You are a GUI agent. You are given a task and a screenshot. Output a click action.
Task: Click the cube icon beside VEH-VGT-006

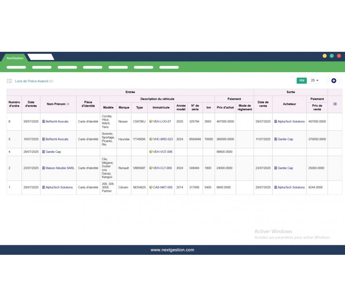(151, 152)
